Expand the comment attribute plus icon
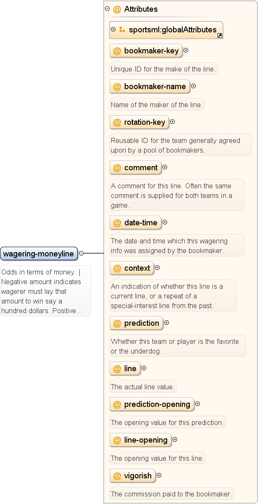 (165, 167)
